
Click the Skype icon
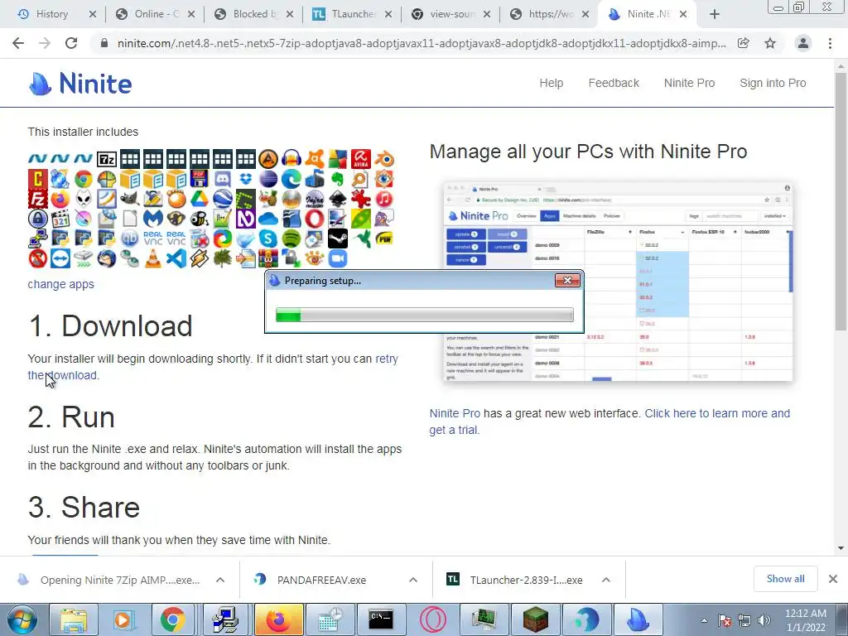pos(268,238)
